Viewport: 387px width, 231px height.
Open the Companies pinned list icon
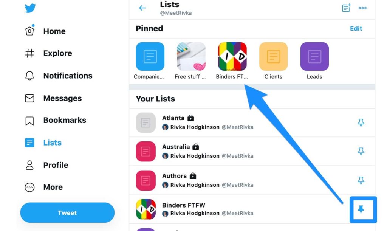coord(150,57)
